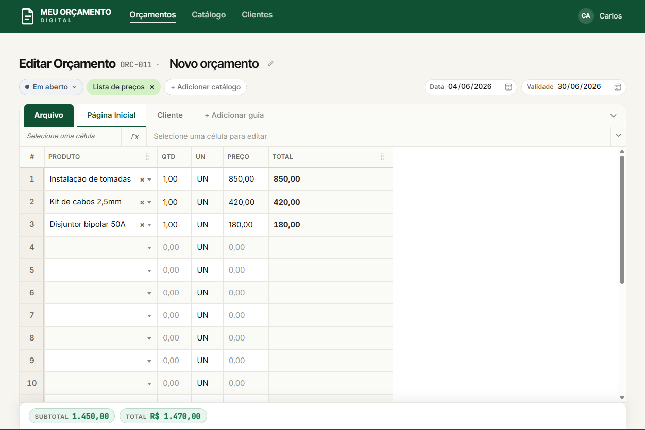
Task: Collapse the tab bar using the right chevron
Action: point(613,116)
